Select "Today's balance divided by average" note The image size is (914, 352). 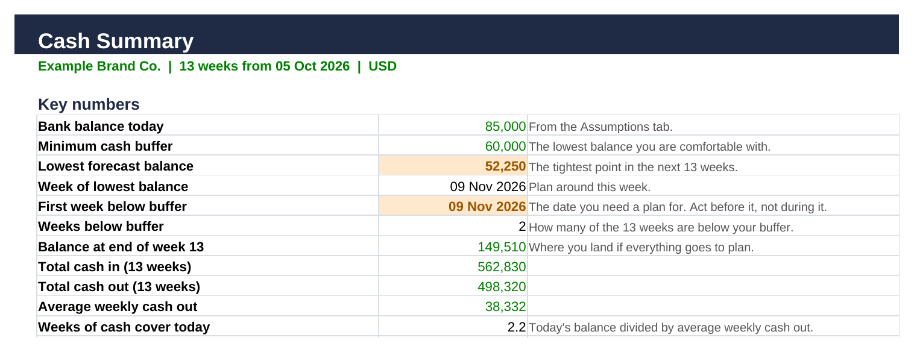671,328
